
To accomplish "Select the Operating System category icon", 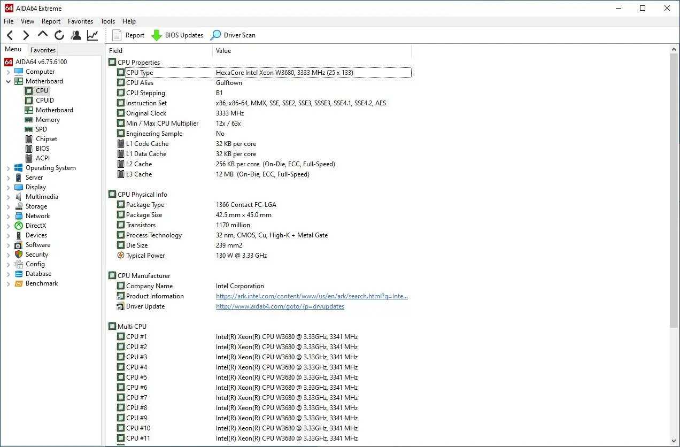I will coord(19,168).
